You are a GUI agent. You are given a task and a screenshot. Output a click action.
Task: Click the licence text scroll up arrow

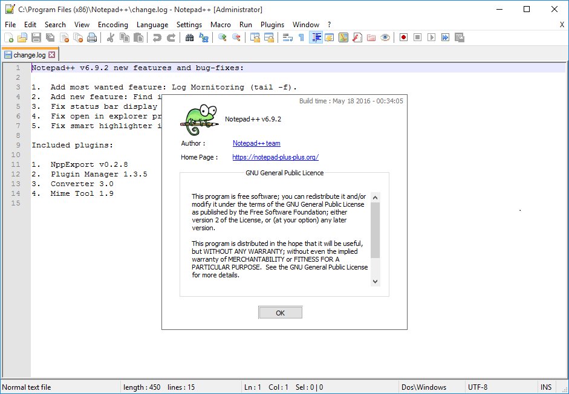376,198
